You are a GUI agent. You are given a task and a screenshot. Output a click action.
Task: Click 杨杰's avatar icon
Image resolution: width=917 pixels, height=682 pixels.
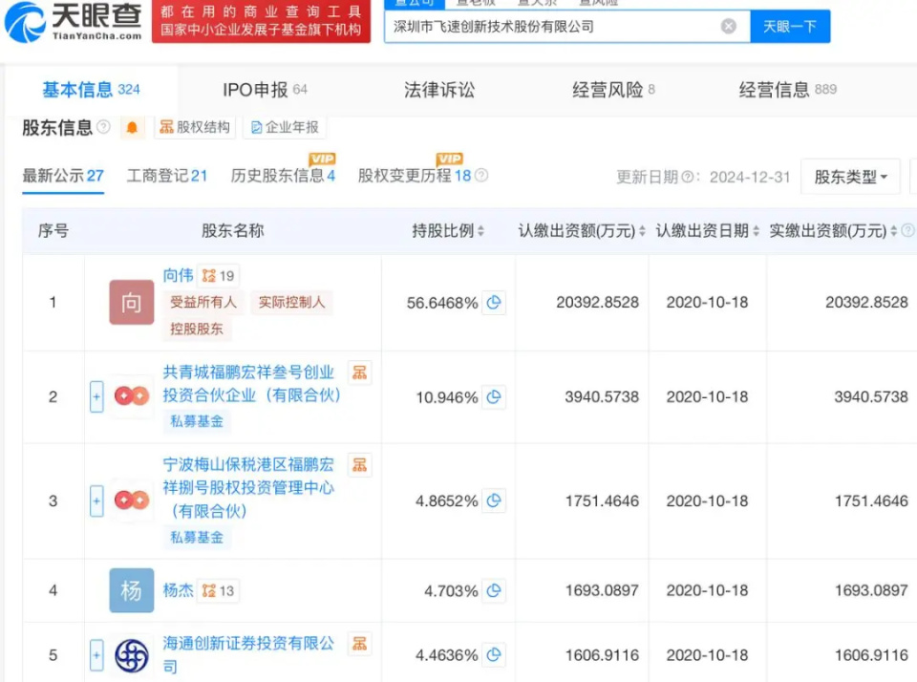point(131,590)
